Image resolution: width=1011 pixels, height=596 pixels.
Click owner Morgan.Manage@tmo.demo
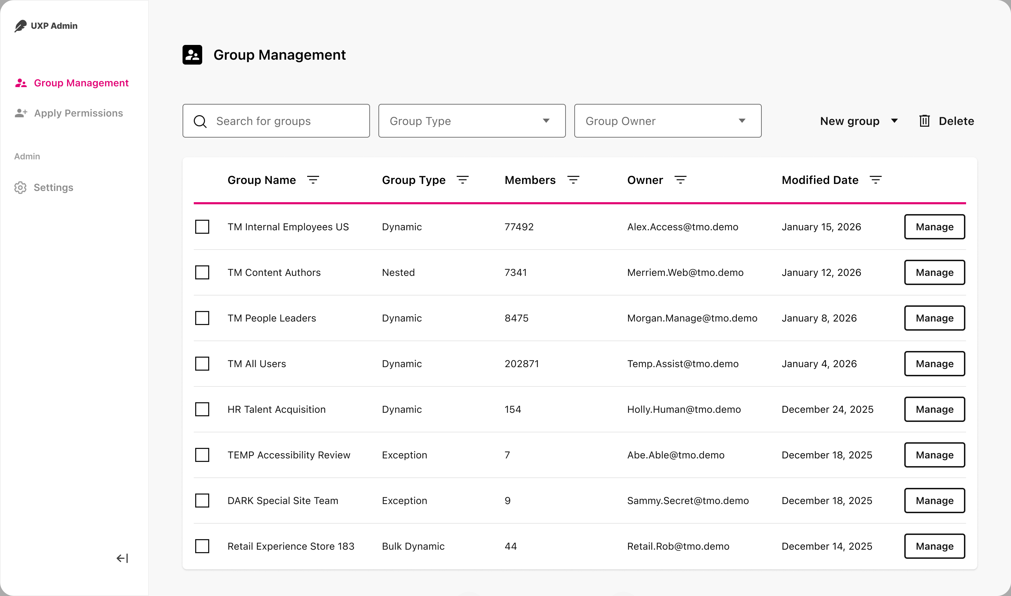pyautogui.click(x=692, y=318)
